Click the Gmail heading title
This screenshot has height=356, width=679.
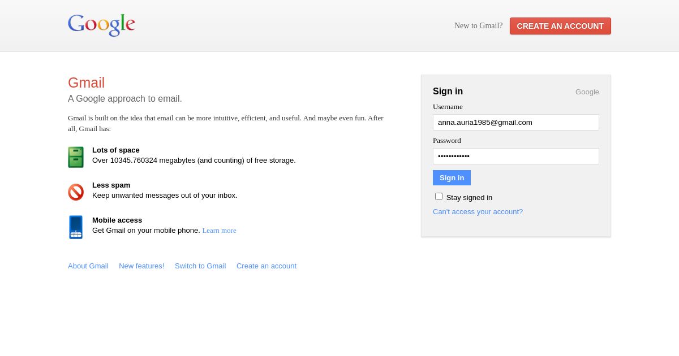pyautogui.click(x=86, y=83)
